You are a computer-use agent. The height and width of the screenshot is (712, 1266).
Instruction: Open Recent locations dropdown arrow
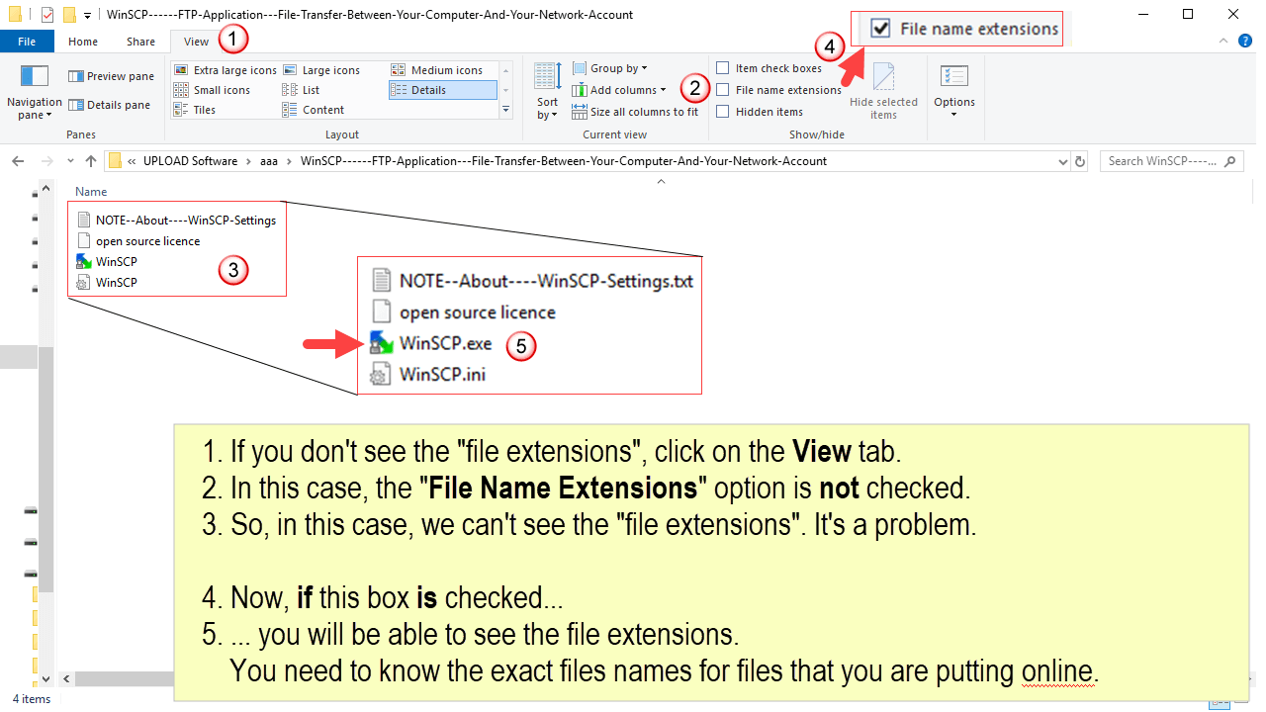click(x=70, y=161)
